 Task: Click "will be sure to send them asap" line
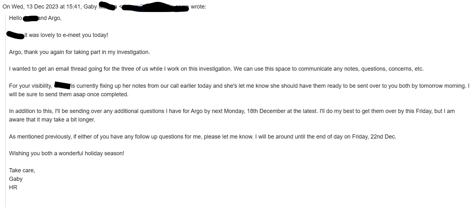pyautogui.click(x=69, y=94)
